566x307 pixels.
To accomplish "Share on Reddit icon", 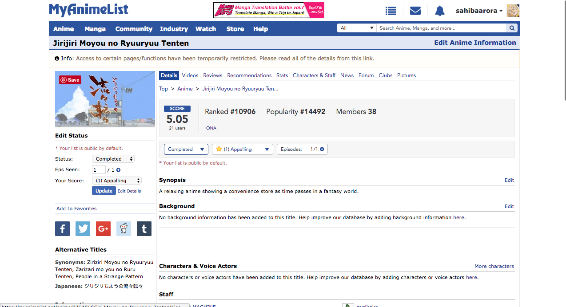I will coord(124,229).
